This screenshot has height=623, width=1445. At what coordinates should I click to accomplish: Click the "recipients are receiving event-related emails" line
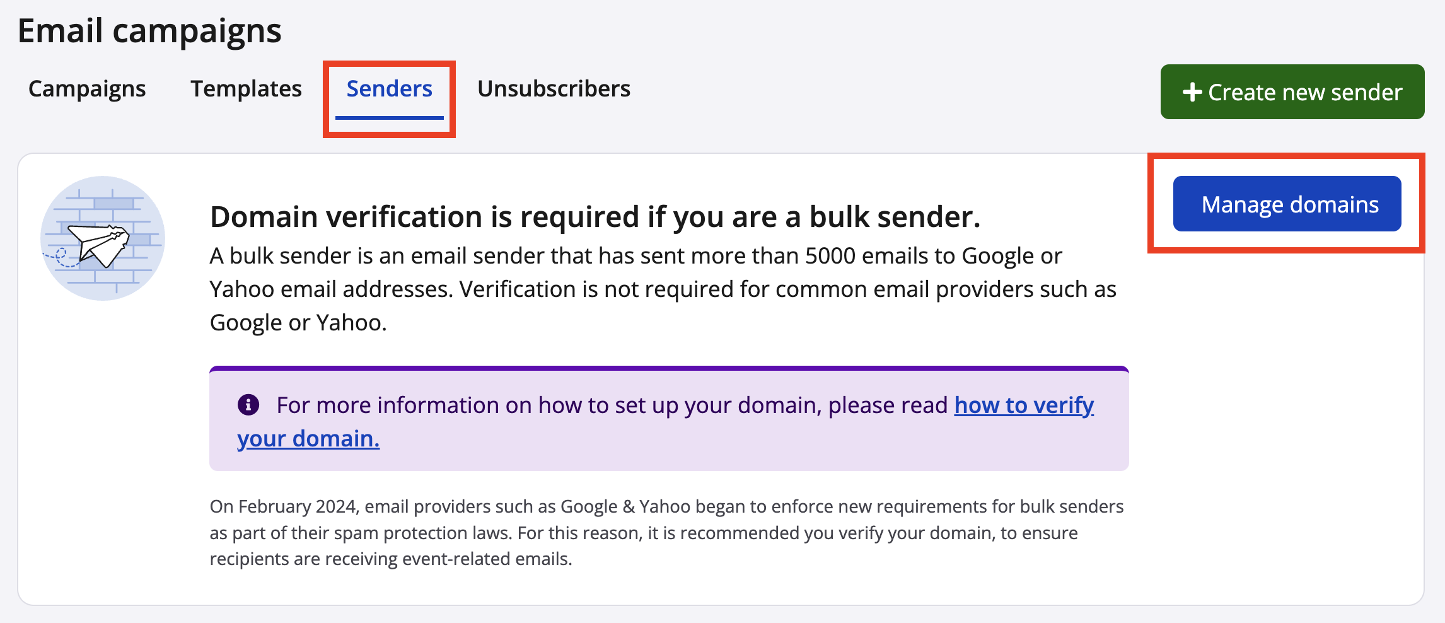391,559
